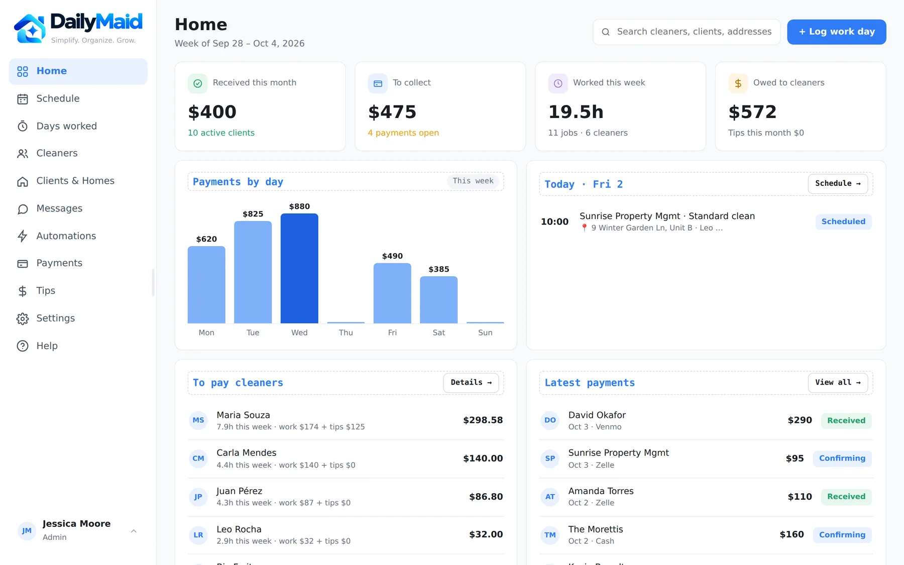Screen dimensions: 904x565
Task: Click the $572 Owed to cleaners value
Action: point(752,112)
